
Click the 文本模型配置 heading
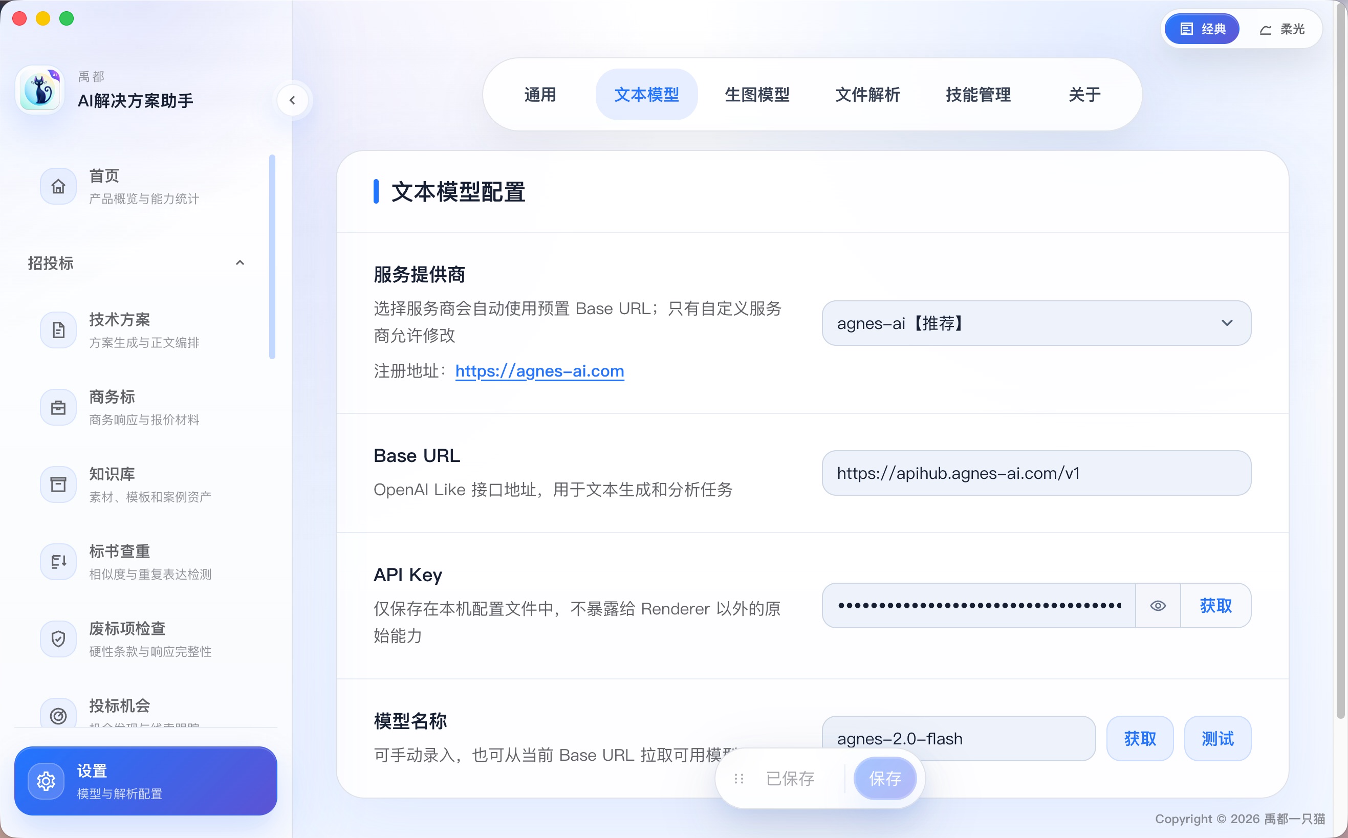(458, 192)
